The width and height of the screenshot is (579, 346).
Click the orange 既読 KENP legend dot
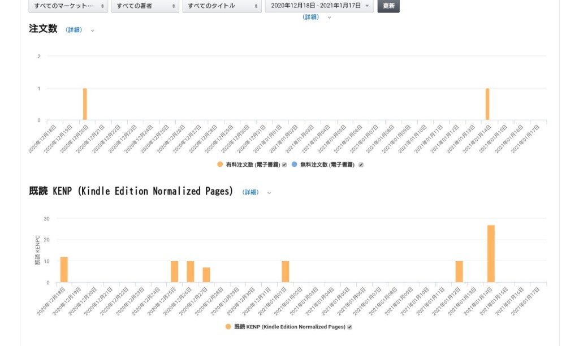228,327
